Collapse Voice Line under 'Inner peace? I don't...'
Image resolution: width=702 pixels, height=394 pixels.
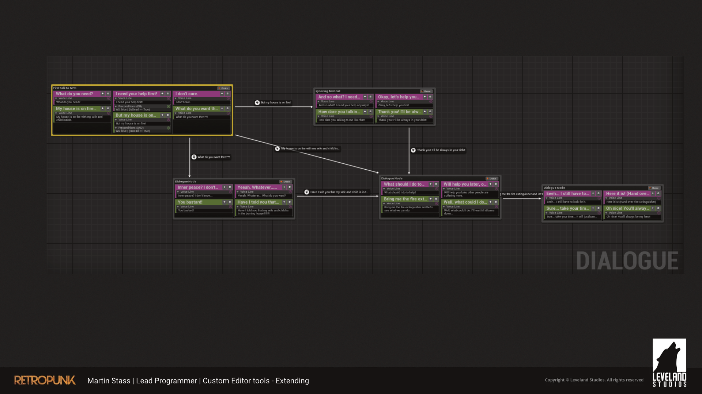178,192
